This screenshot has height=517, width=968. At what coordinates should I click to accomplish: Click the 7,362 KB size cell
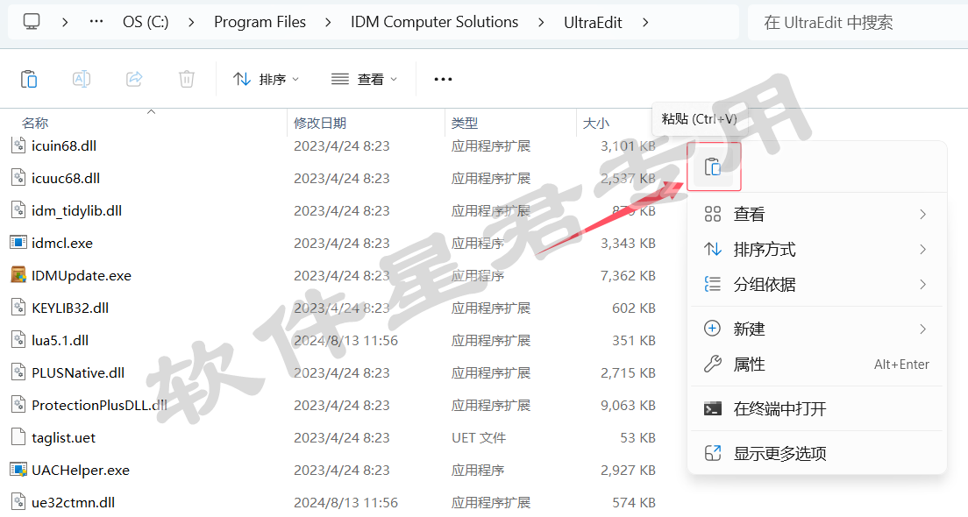tap(628, 275)
